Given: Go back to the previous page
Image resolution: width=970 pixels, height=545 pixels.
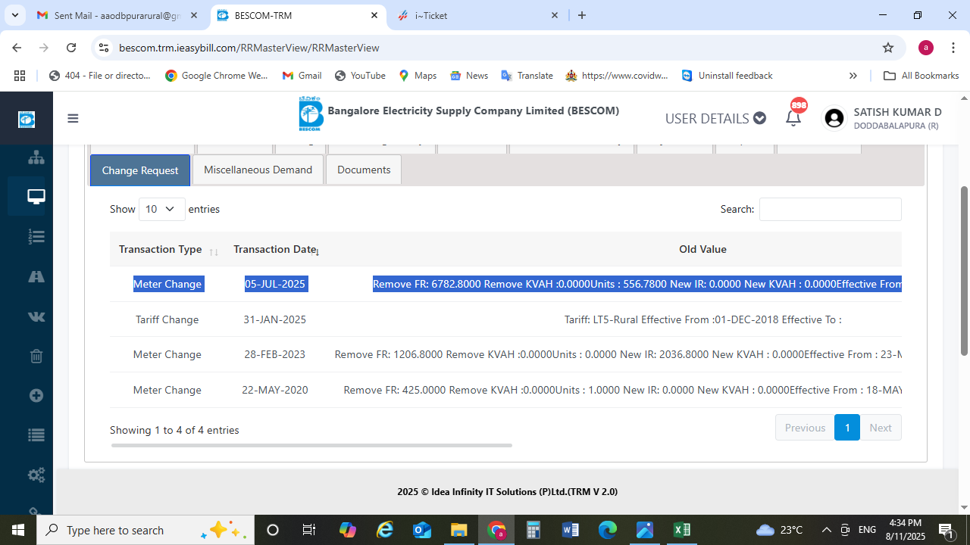Looking at the screenshot, I should 17,48.
